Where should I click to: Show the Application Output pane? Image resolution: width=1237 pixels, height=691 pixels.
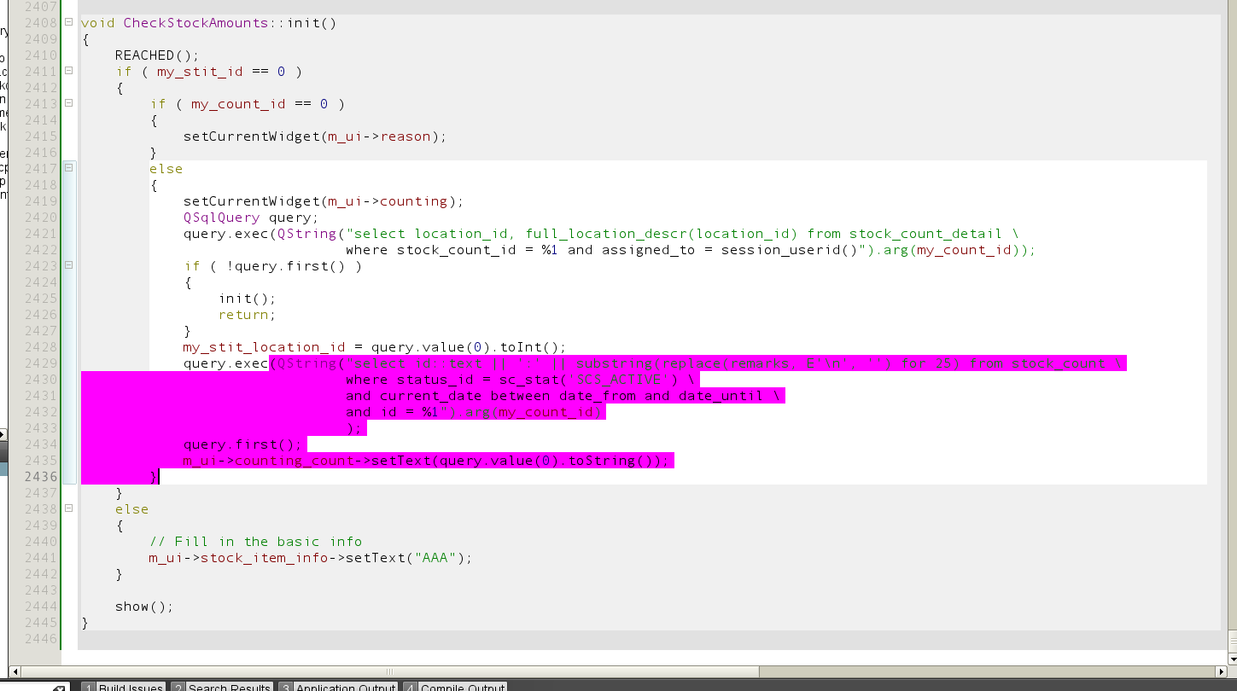click(337, 687)
